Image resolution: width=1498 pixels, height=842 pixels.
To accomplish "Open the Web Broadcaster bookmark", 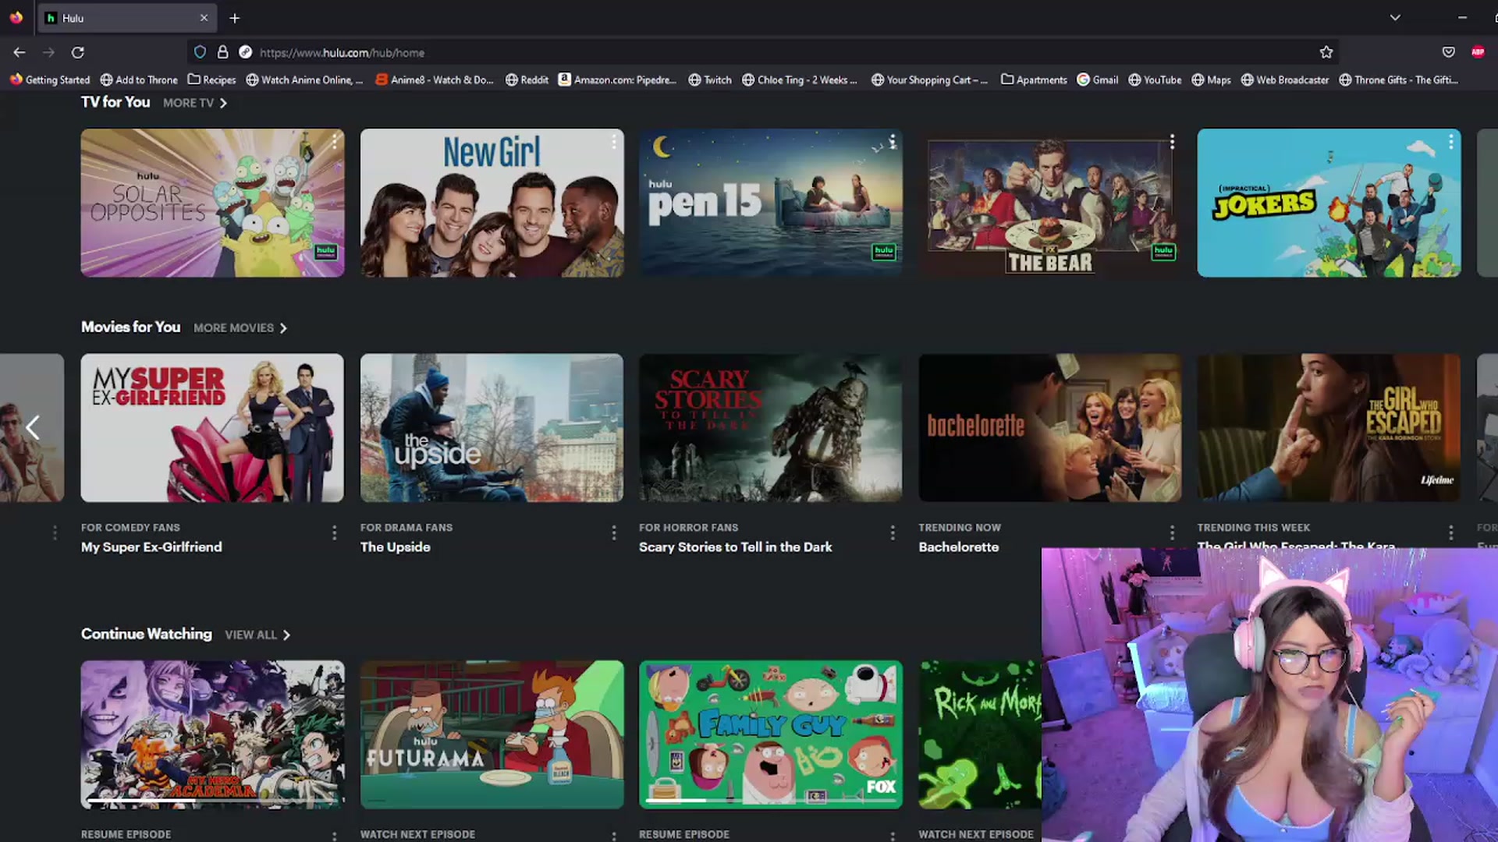I will pyautogui.click(x=1285, y=80).
